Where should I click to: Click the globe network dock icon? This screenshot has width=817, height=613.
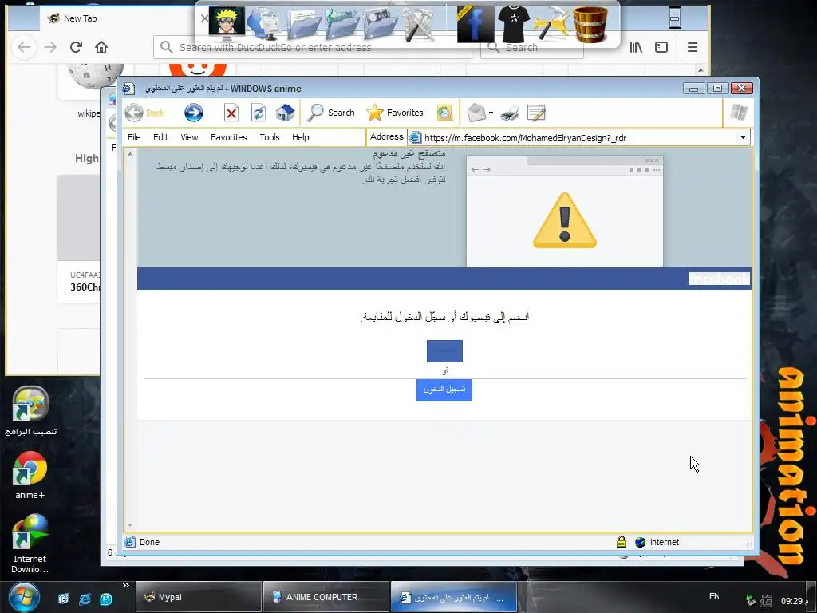coord(265,25)
